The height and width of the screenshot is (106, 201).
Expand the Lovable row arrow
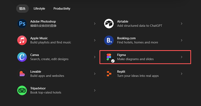95,74
